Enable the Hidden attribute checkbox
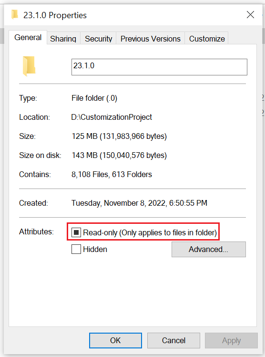 pyautogui.click(x=76, y=249)
